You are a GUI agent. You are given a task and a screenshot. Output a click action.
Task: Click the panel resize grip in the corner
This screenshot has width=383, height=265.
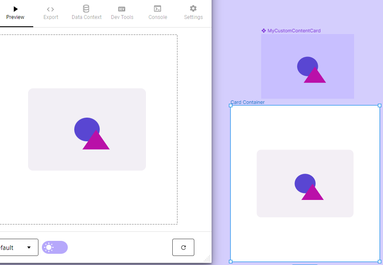point(207,259)
